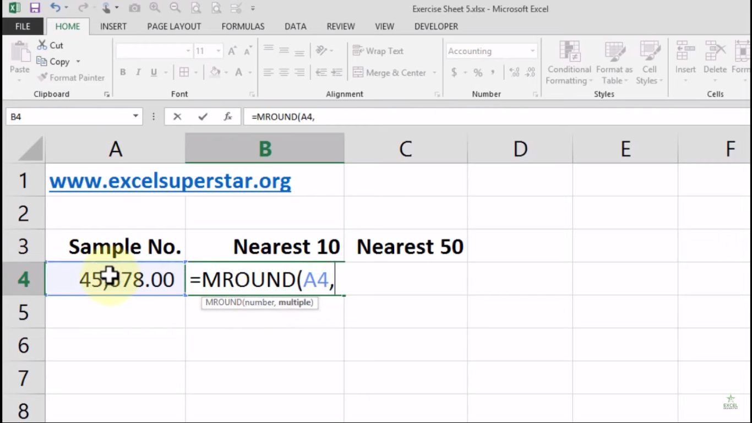This screenshot has width=752, height=423.
Task: Open Copy options dropdown arrow
Action: [78, 62]
